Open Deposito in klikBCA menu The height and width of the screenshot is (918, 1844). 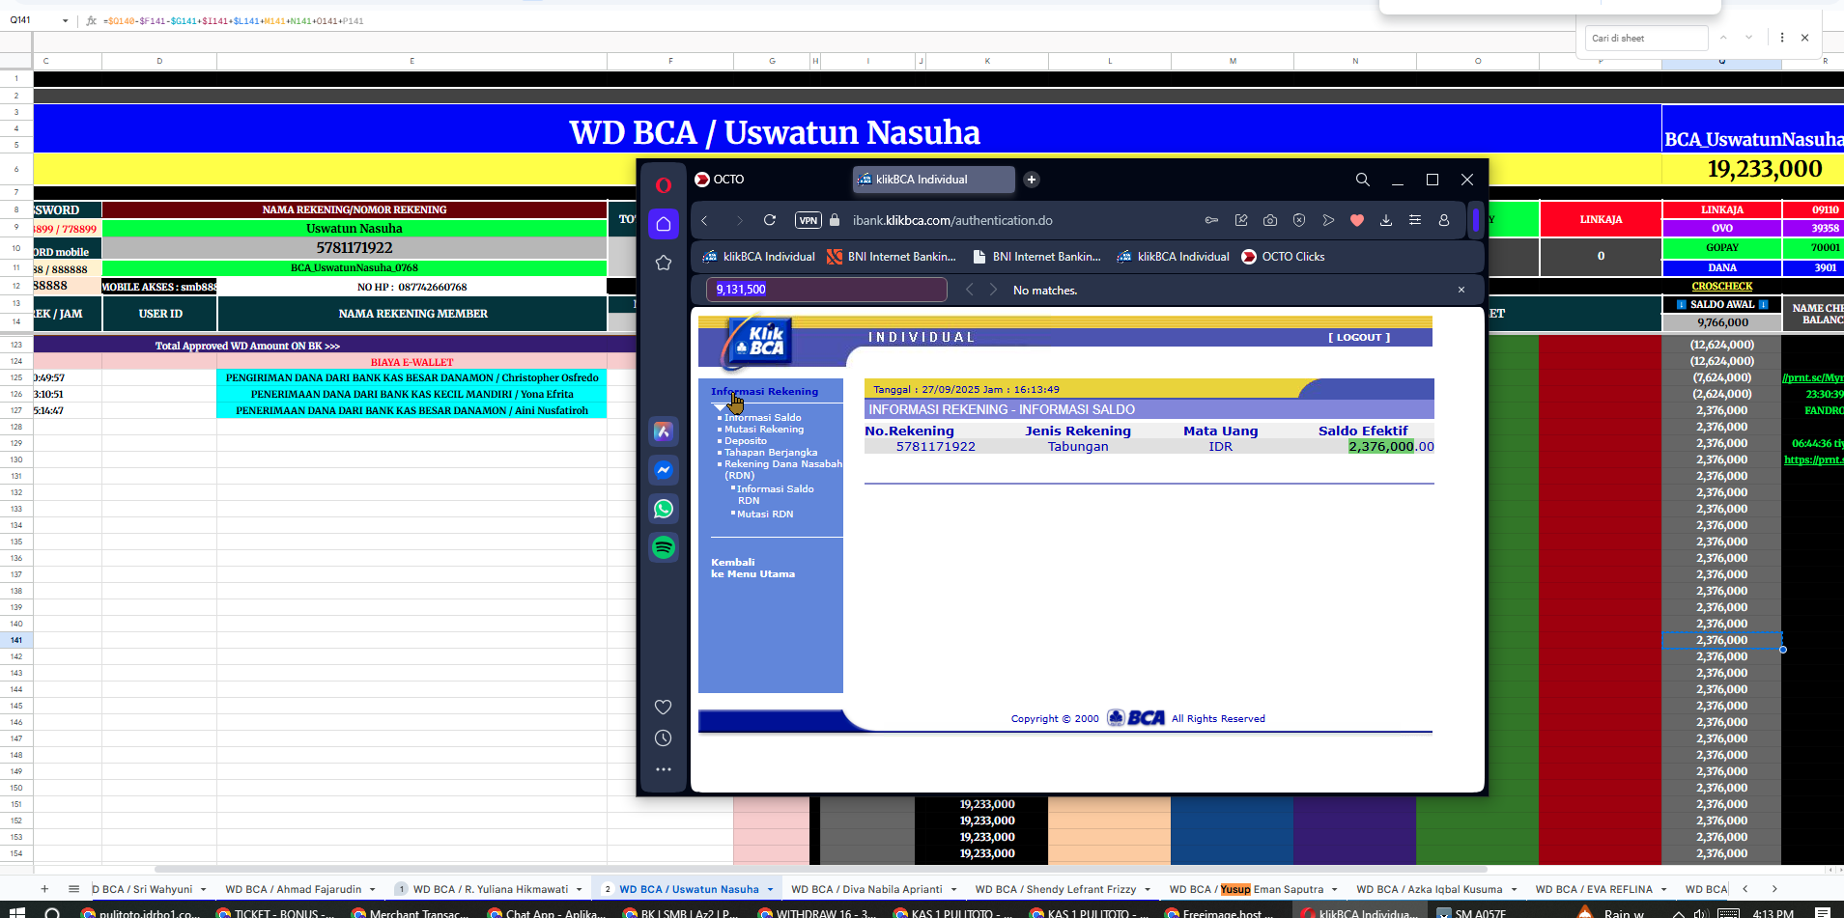(x=745, y=441)
